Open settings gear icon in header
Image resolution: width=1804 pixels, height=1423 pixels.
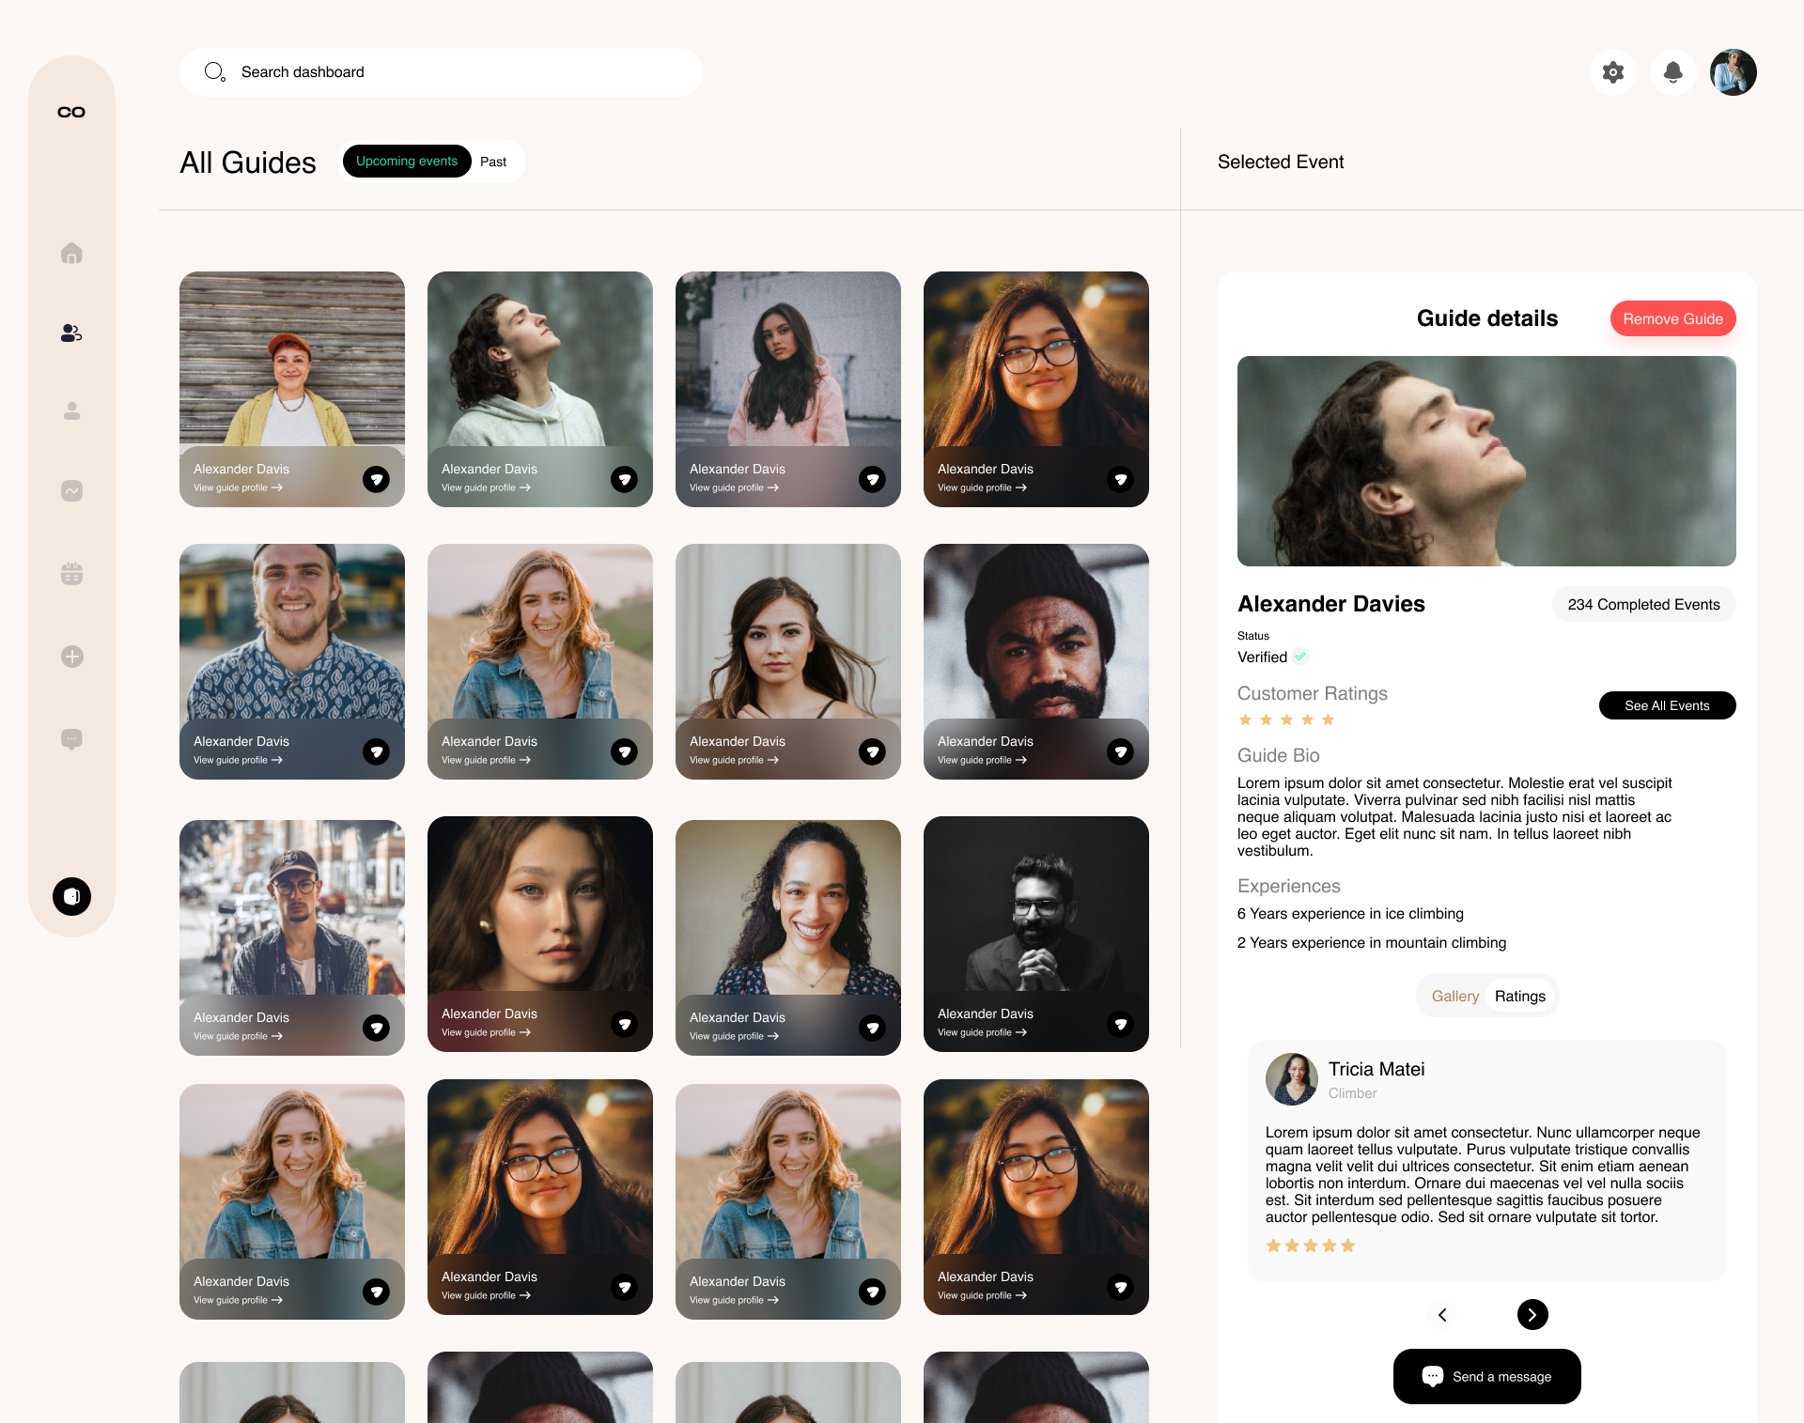[1612, 72]
